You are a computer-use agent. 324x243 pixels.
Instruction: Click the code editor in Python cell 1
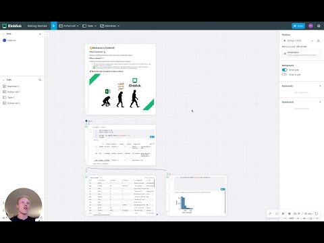[124, 133]
